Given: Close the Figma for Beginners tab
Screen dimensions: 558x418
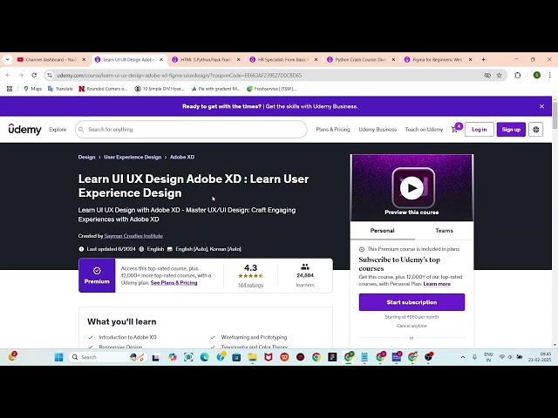Looking at the screenshot, I should [x=470, y=60].
